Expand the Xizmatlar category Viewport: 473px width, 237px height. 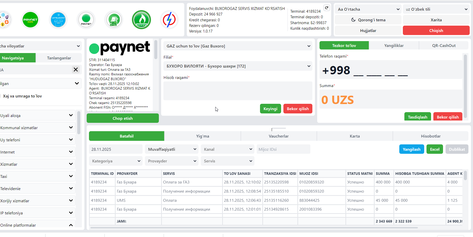point(37,164)
